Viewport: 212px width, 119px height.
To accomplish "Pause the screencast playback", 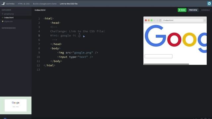I will point(5,118).
